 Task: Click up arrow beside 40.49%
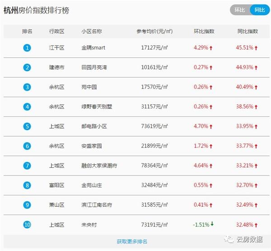[256, 88]
